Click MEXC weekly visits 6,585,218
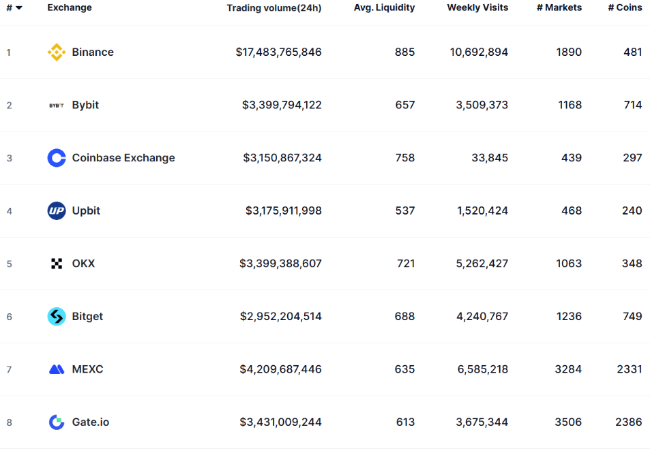 click(x=482, y=369)
